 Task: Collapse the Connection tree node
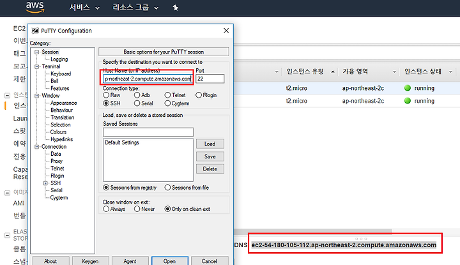pyautogui.click(x=36, y=147)
